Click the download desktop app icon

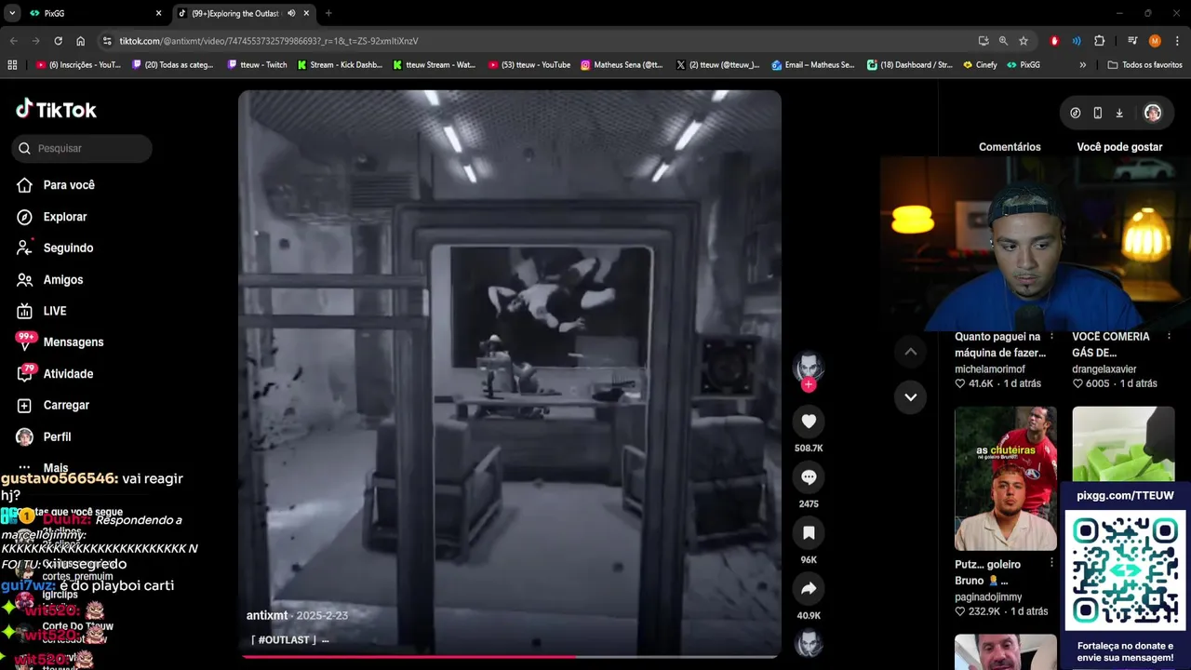[1119, 113]
